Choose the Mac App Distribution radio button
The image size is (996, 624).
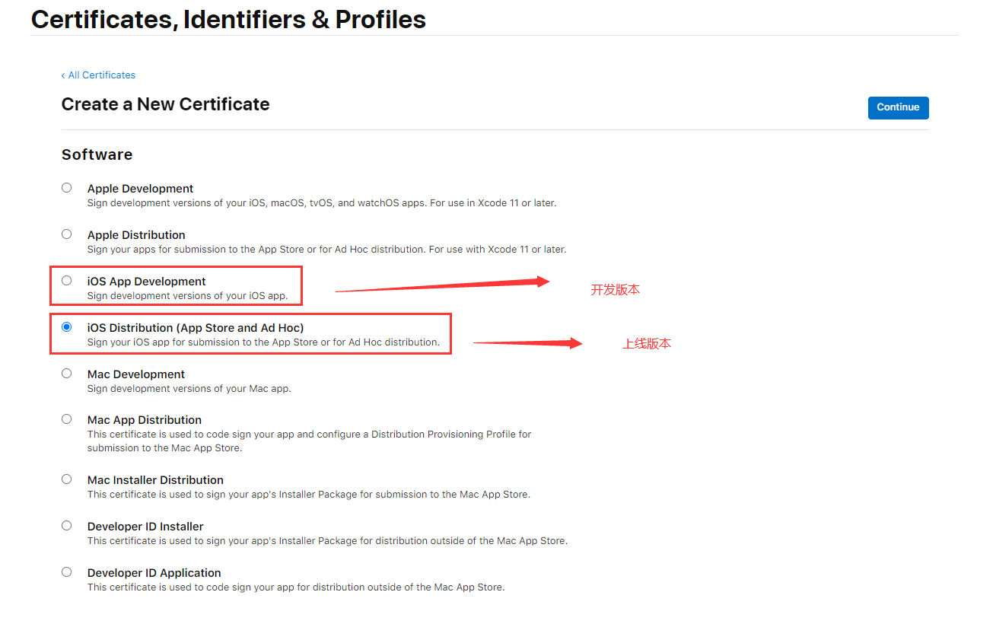click(x=67, y=419)
